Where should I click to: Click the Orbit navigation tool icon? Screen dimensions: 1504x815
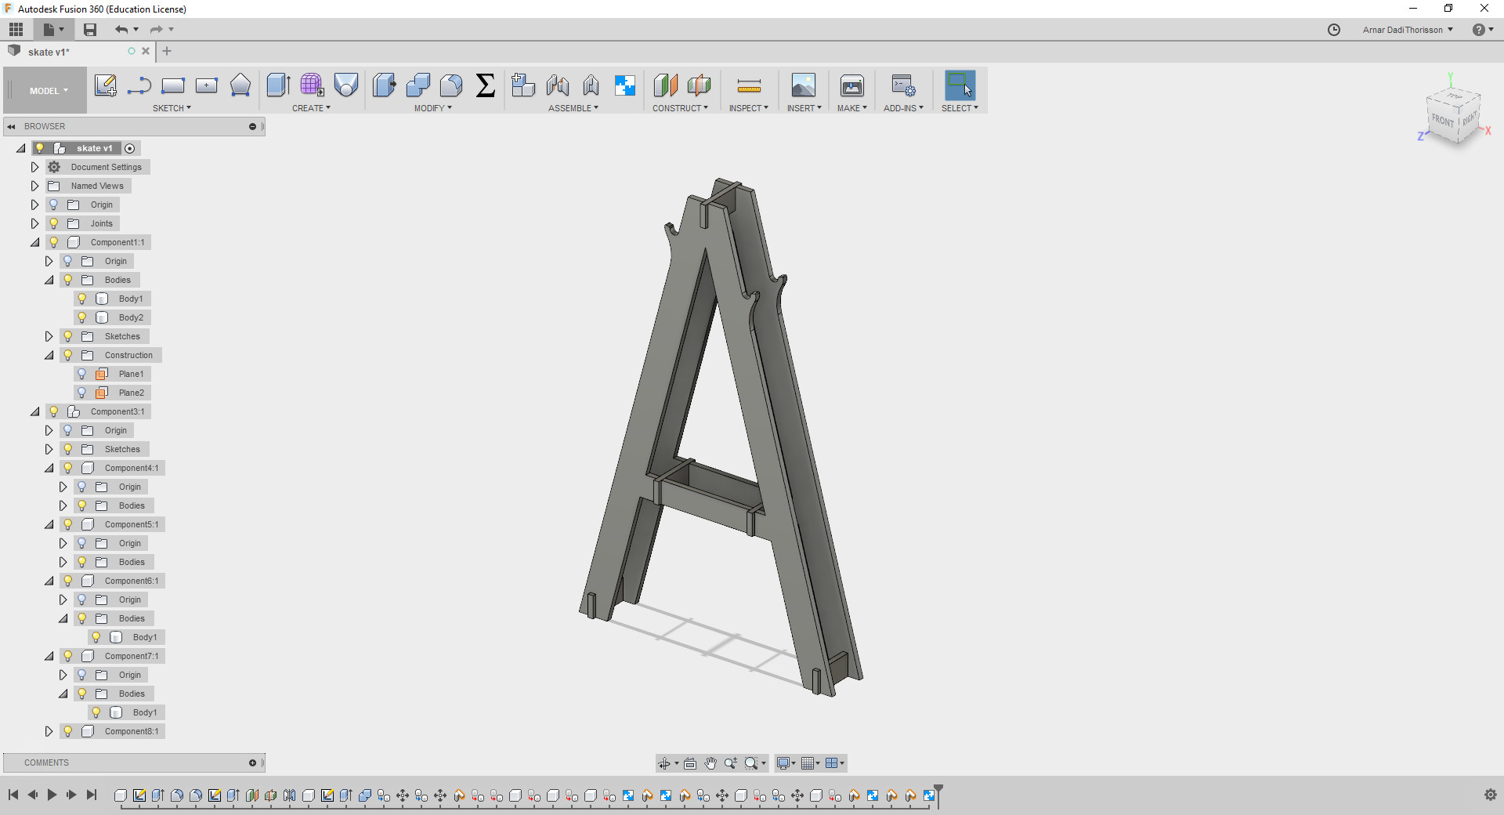(x=664, y=763)
